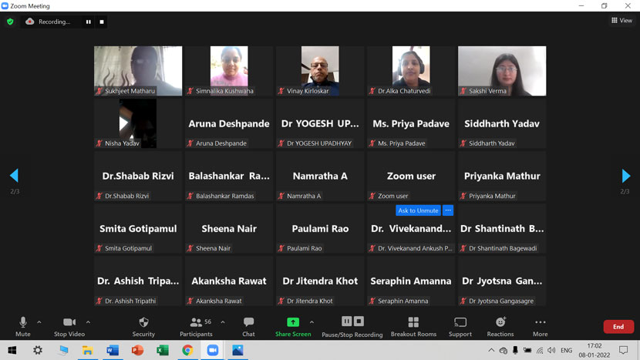Image resolution: width=640 pixels, height=360 pixels.
Task: Open the Chat panel
Action: 248,322
